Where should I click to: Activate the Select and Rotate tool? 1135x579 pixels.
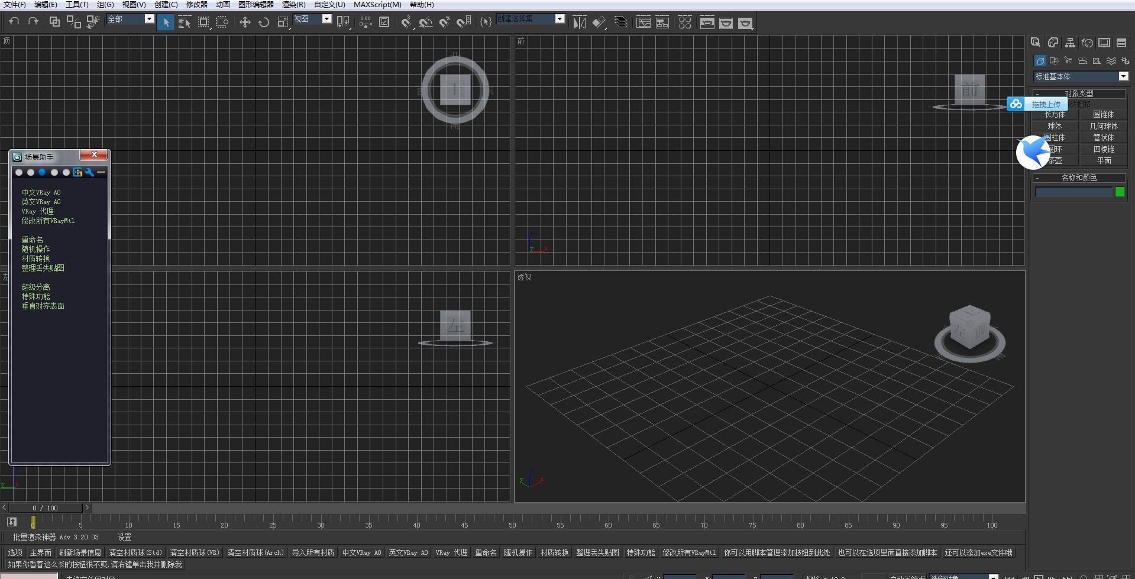(264, 22)
